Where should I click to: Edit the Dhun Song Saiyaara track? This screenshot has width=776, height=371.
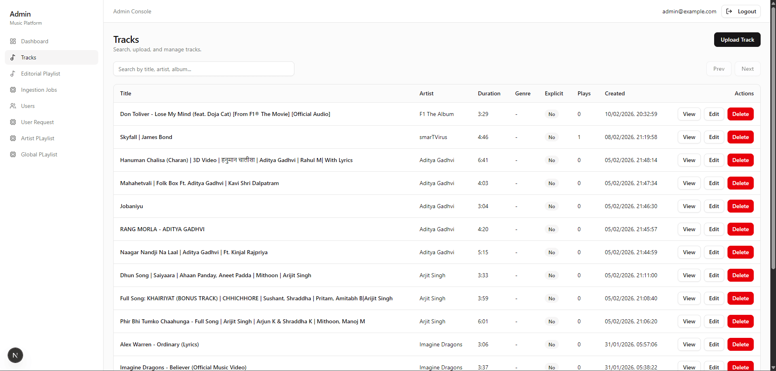(714, 275)
